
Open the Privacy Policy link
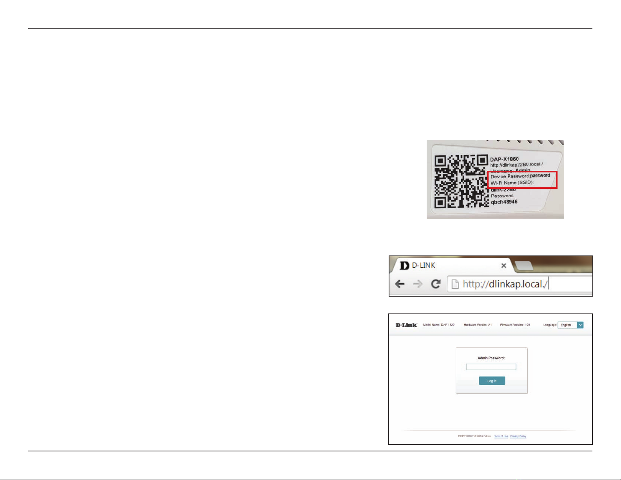click(x=518, y=436)
